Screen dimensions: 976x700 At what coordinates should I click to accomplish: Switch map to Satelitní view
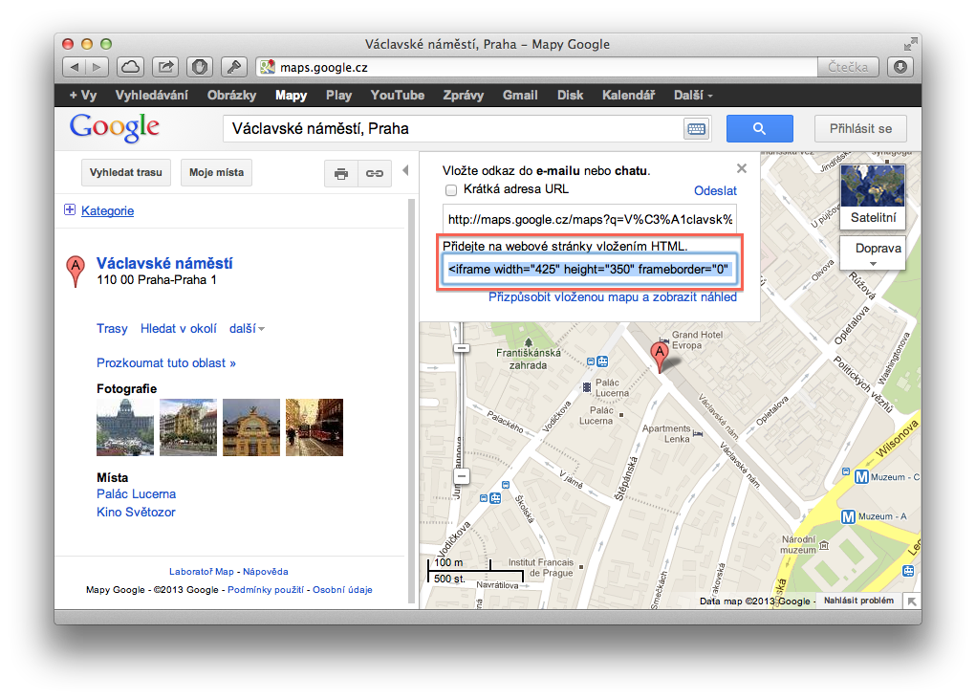tap(873, 197)
